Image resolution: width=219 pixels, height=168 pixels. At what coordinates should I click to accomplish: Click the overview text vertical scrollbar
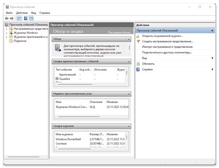click(129, 48)
